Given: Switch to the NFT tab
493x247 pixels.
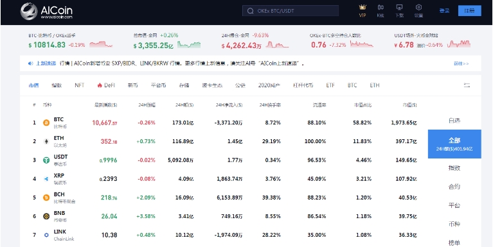Looking at the screenshot, I should point(80,85).
